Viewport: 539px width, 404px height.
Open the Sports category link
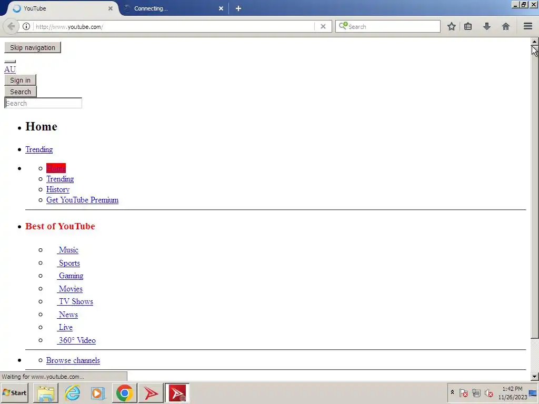click(68, 263)
